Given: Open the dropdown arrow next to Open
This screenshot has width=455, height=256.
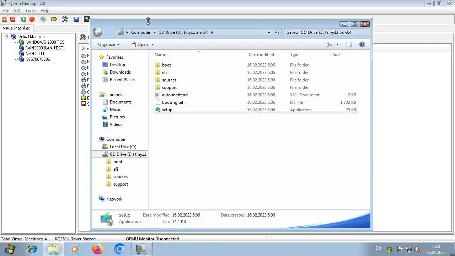Looking at the screenshot, I should 152,44.
